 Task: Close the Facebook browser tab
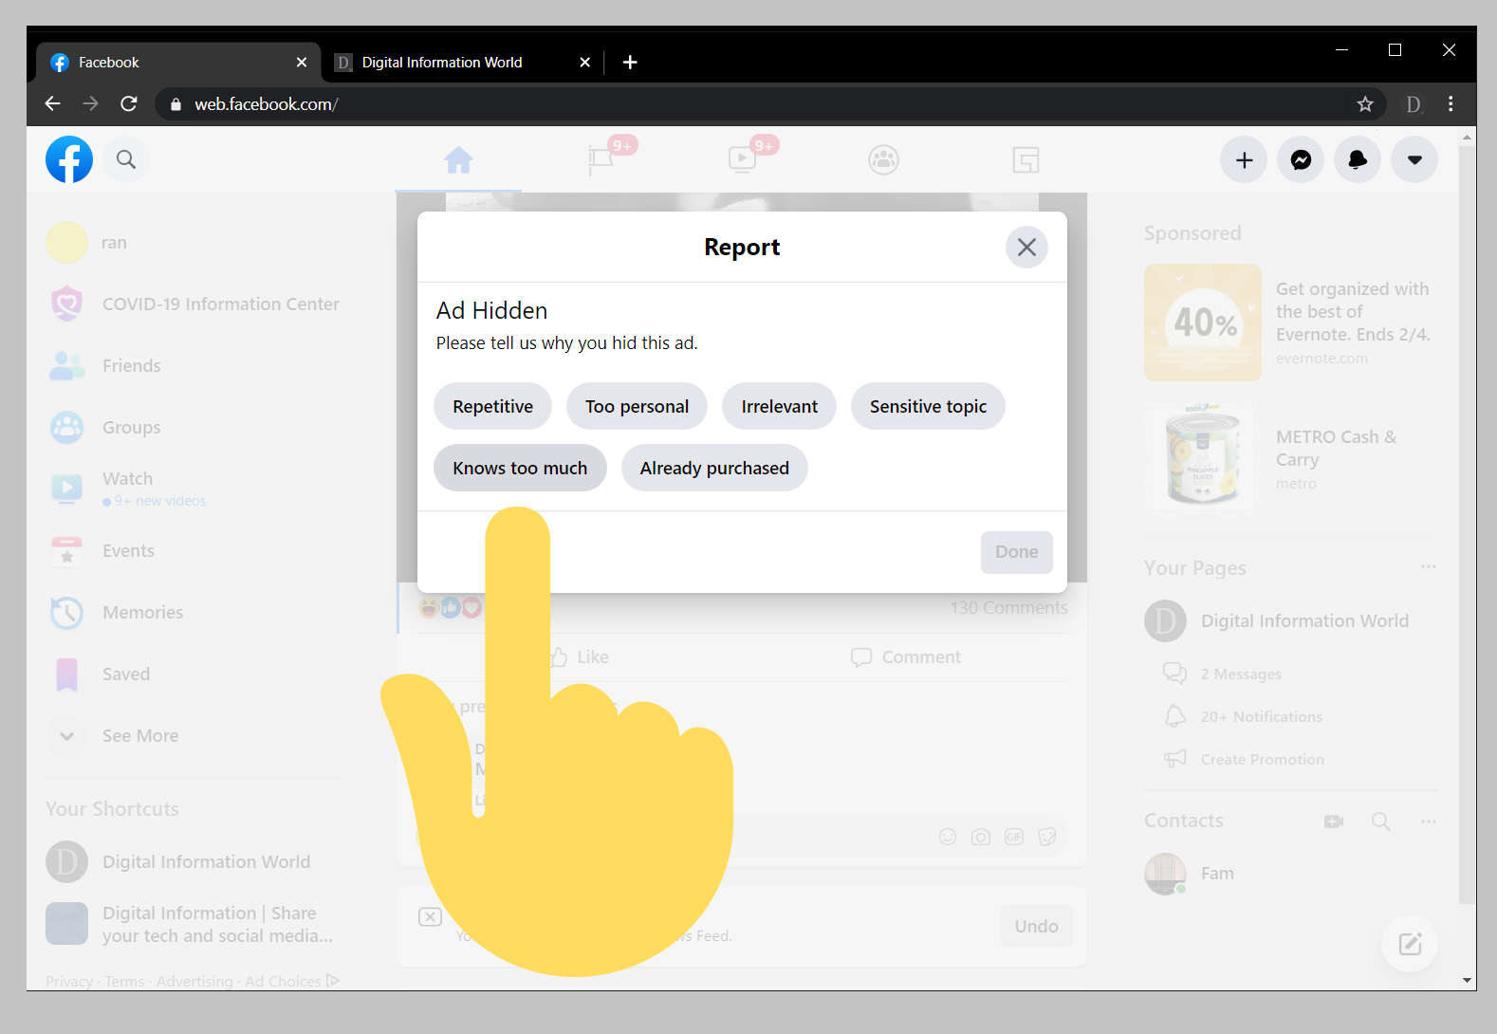click(x=302, y=63)
